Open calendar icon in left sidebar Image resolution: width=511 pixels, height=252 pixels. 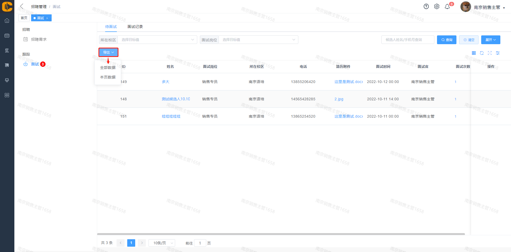point(7,35)
